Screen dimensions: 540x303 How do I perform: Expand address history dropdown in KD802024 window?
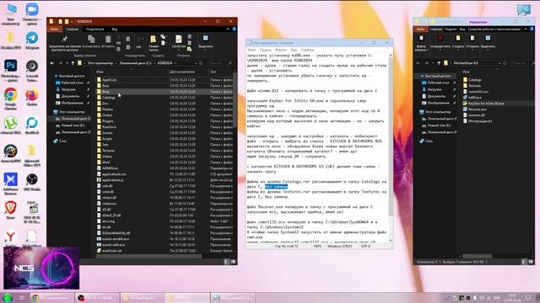click(x=196, y=63)
